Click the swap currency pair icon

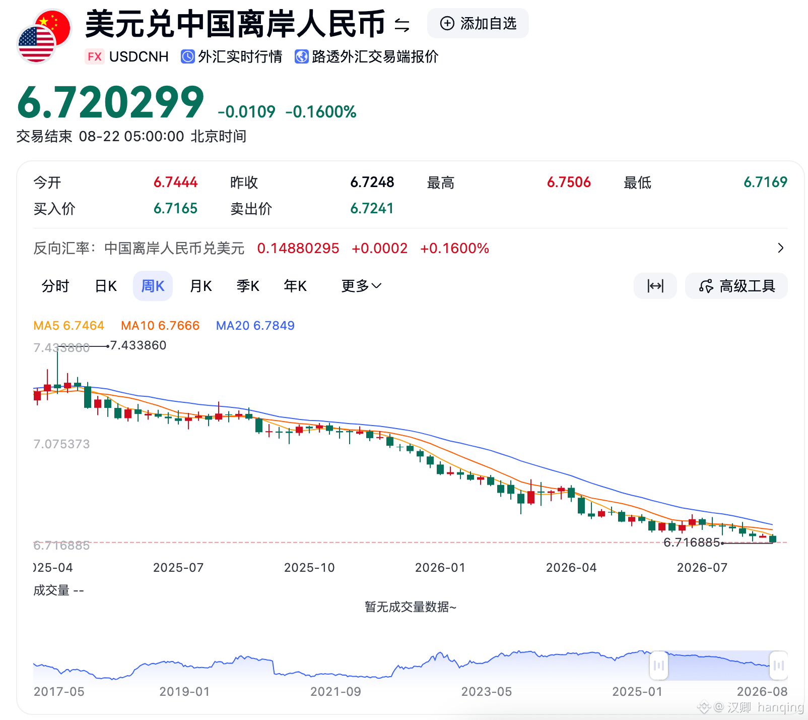(x=402, y=24)
